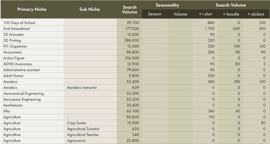Select the Crop Duster sub niche cell
270x144 pixels.
(77, 123)
